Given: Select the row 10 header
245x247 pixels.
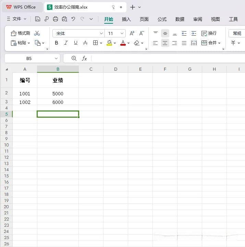Looking at the screenshot, I should pyautogui.click(x=7, y=145).
